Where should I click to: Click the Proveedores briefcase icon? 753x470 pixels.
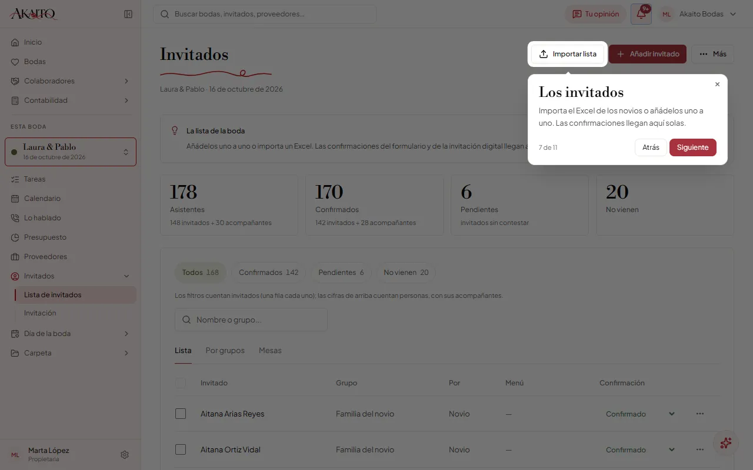15,257
